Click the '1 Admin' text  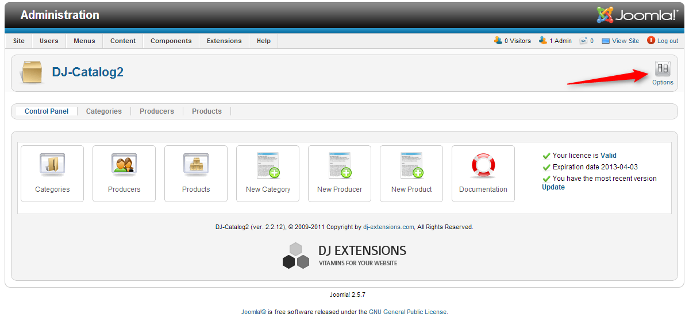[x=561, y=41]
